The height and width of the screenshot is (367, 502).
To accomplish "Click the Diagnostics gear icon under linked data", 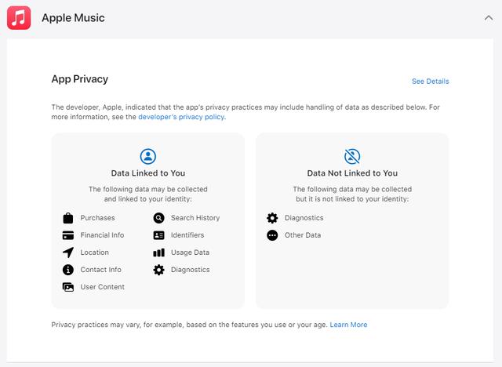I will (x=159, y=270).
